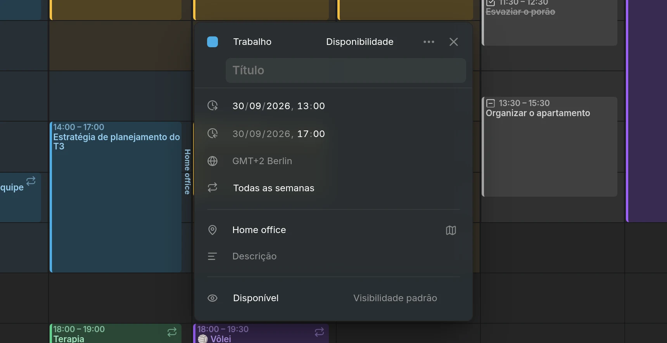The width and height of the screenshot is (667, 343).
Task: Click the repeat icon beside Todas as semanas
Action: click(213, 188)
